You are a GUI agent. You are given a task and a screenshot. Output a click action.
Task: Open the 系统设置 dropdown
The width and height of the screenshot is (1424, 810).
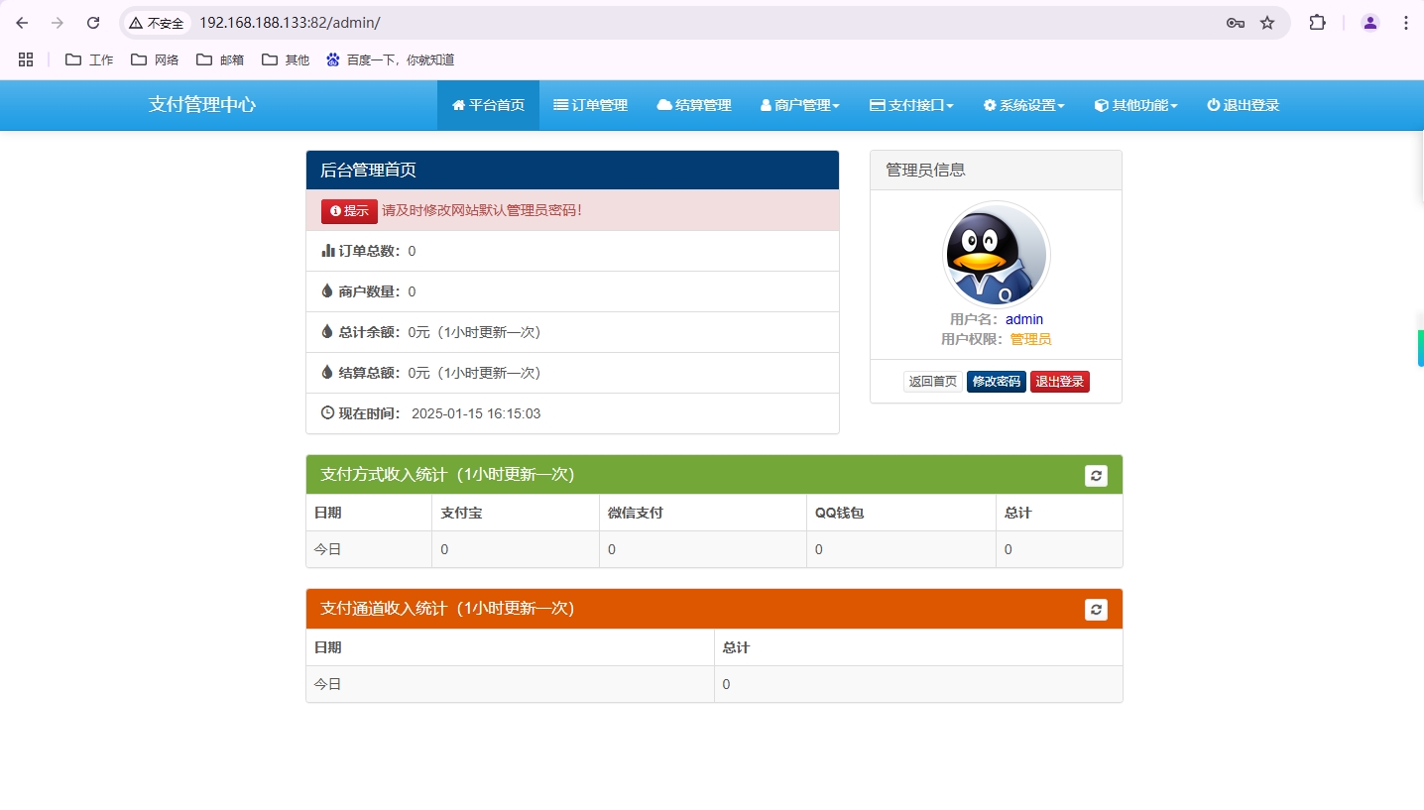(1022, 105)
